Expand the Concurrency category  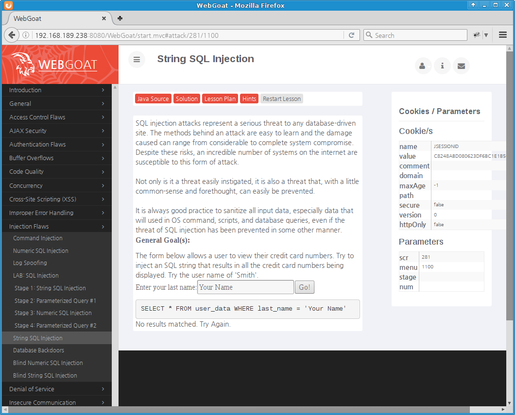click(56, 186)
